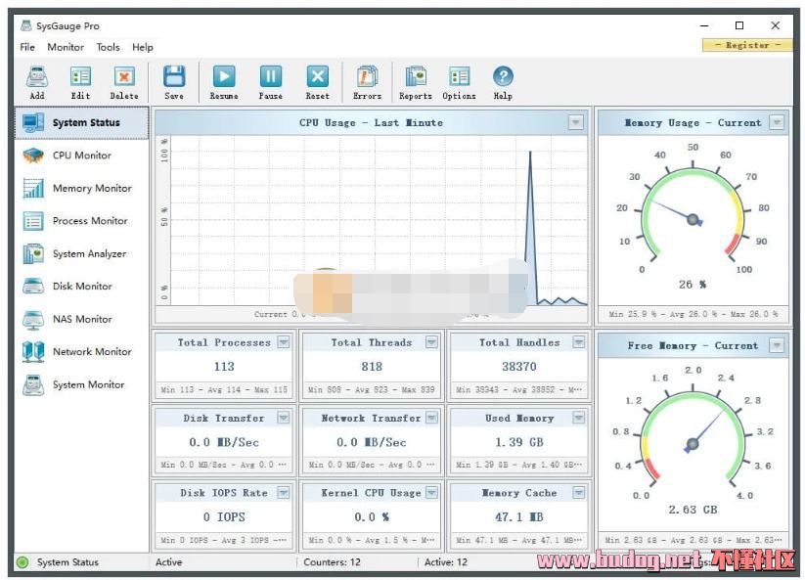Click the Register button
This screenshot has width=805, height=580.
[747, 45]
